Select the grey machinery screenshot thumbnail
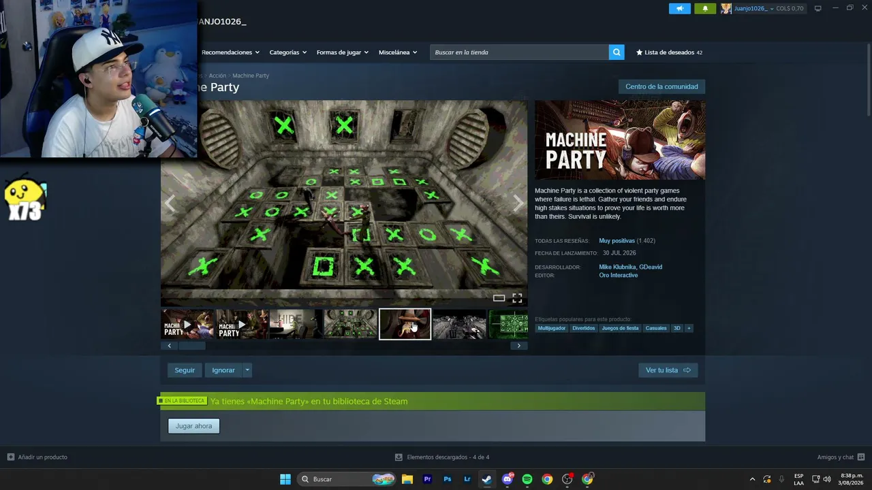Image resolution: width=872 pixels, height=490 pixels. (459, 324)
